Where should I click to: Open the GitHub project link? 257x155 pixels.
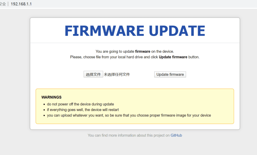(176, 135)
